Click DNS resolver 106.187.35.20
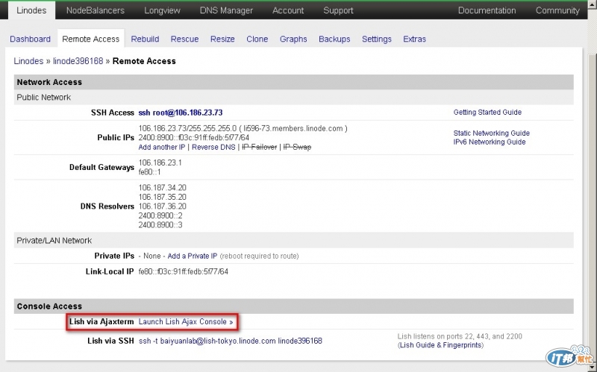This screenshot has height=372, width=597. (162, 197)
